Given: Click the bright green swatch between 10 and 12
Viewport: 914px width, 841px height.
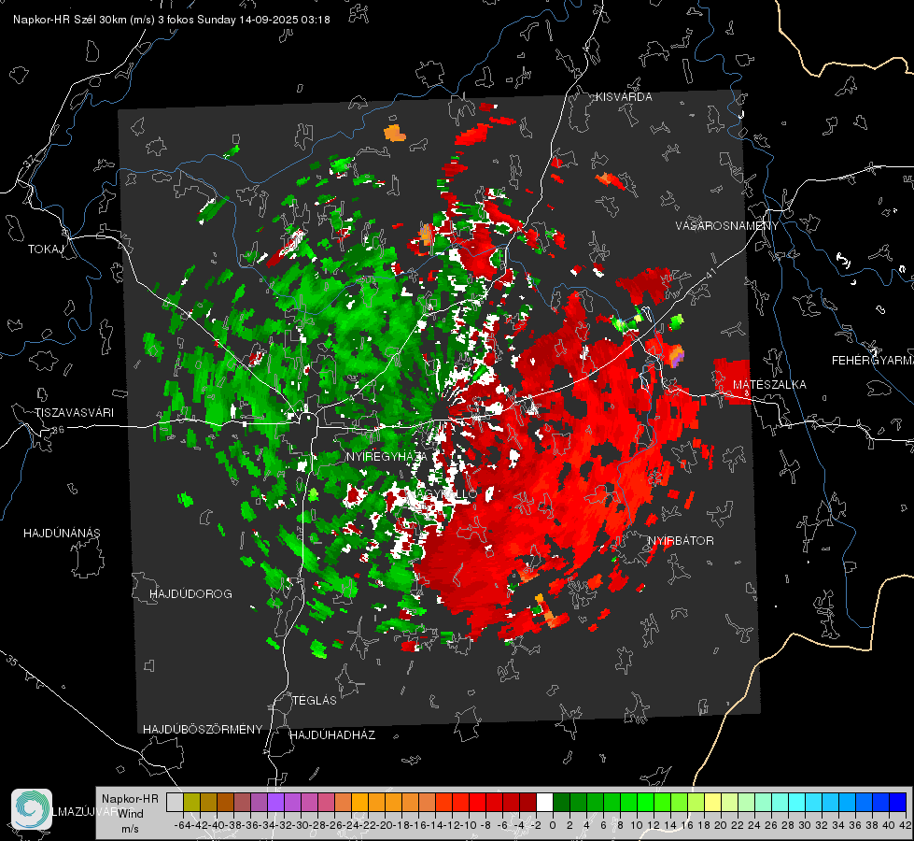Looking at the screenshot, I should pyautogui.click(x=645, y=802).
